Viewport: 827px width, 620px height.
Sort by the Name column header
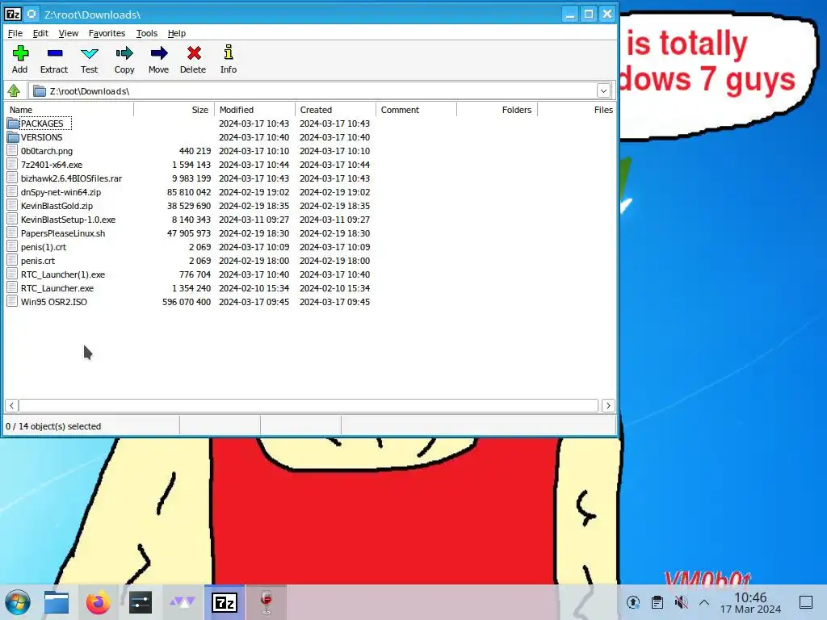pyautogui.click(x=69, y=110)
